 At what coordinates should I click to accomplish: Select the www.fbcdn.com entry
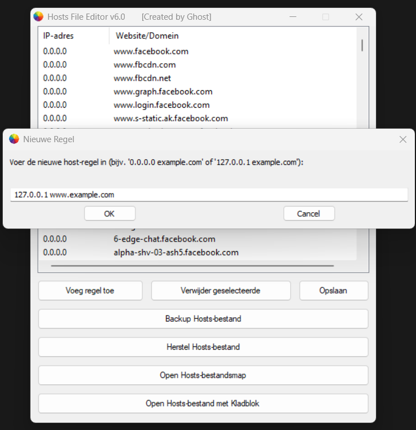(198, 65)
